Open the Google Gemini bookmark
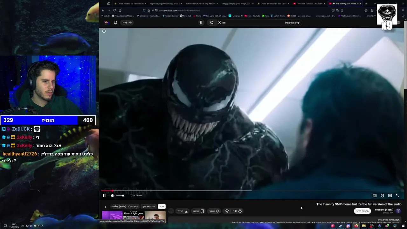This screenshot has height=229, width=407. coord(170,16)
